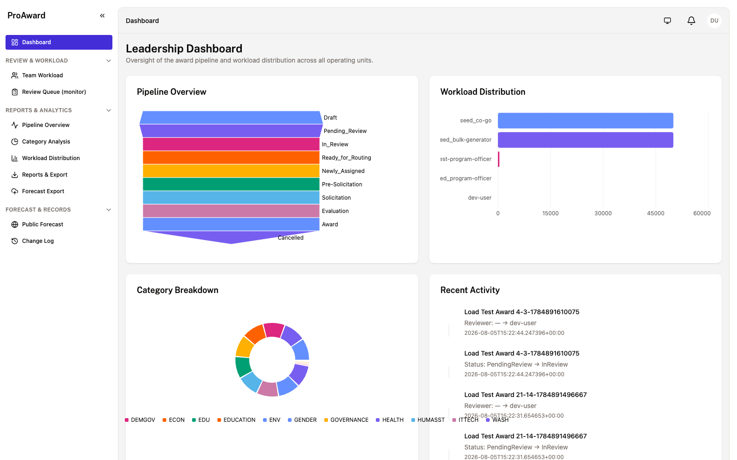Open Review Queue (monitor) page
The image size is (737, 460).
(59, 92)
